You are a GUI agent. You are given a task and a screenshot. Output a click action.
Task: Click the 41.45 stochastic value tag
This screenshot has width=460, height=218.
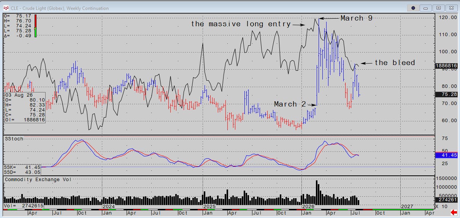tap(446, 156)
